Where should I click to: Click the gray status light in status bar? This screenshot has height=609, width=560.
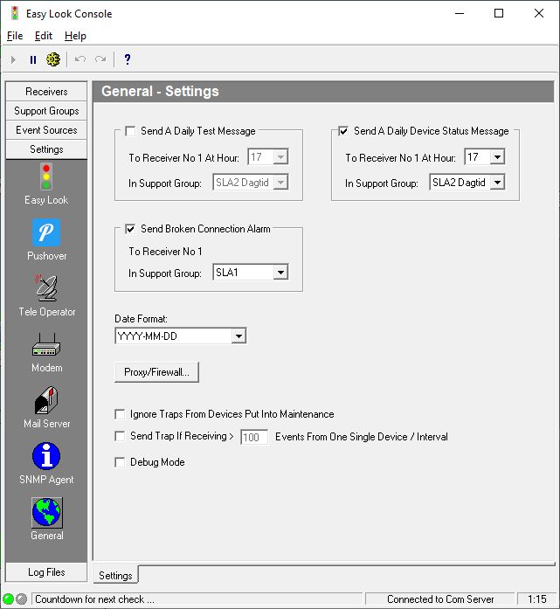[21, 599]
